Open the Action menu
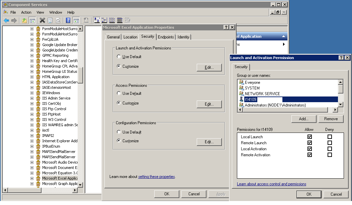 pos(26,12)
